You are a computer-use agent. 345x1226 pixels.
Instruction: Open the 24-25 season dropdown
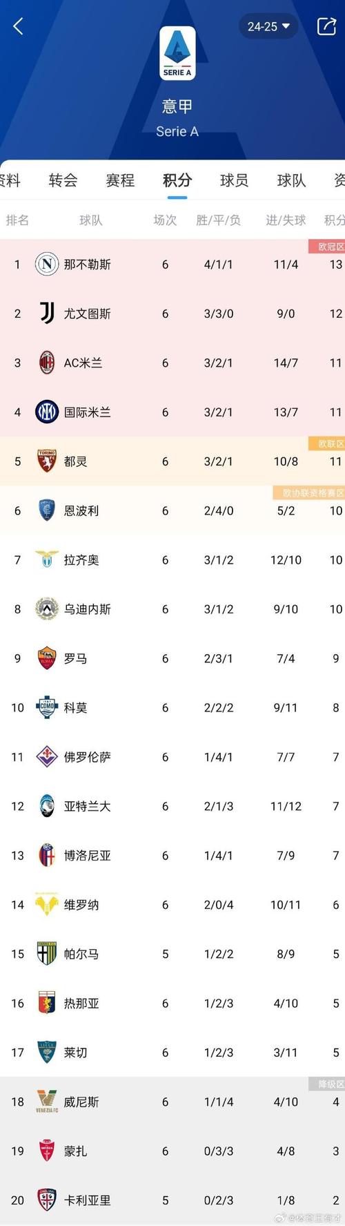(x=268, y=27)
